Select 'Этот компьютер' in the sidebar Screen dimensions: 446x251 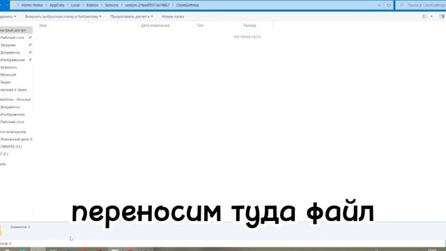click(13, 132)
